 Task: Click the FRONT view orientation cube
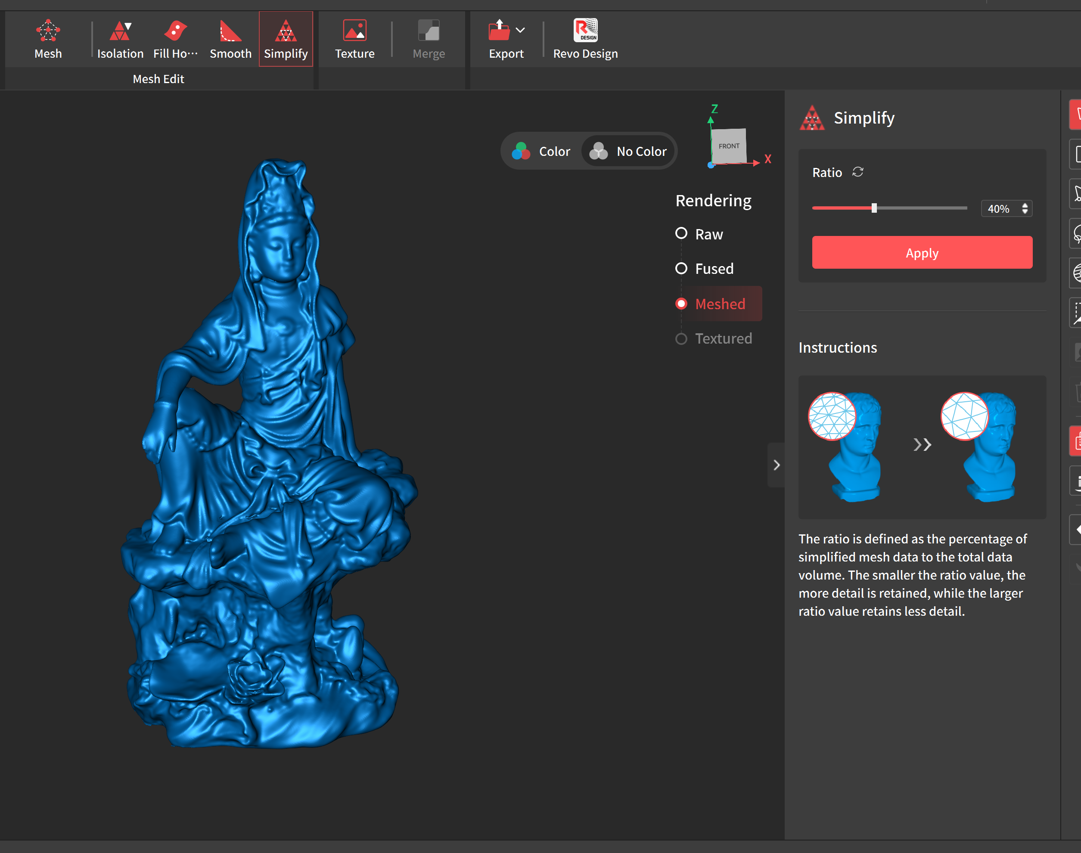click(x=729, y=146)
